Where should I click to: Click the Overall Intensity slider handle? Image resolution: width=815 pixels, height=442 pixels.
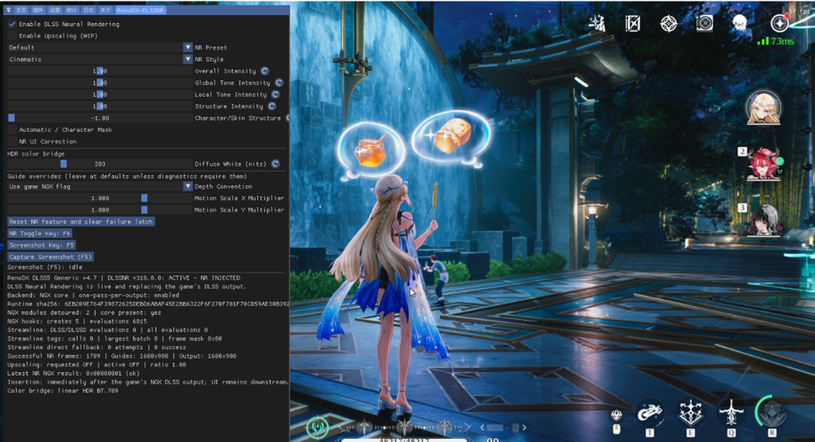point(99,72)
